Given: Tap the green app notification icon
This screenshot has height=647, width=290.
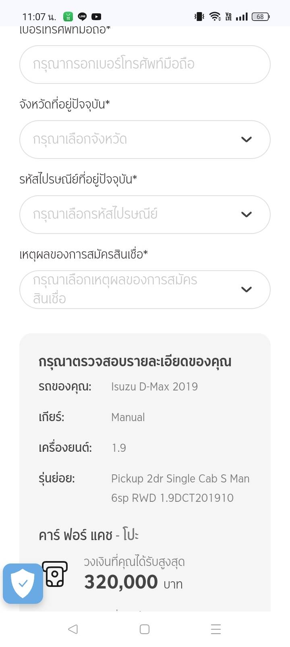Looking at the screenshot, I should [68, 17].
